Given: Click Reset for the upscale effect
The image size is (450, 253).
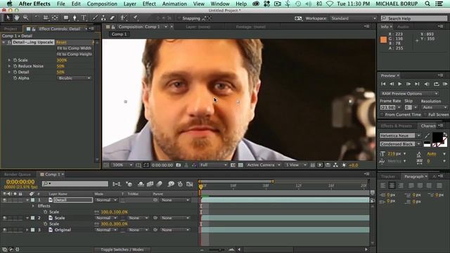Looking at the screenshot, I should 61,42.
